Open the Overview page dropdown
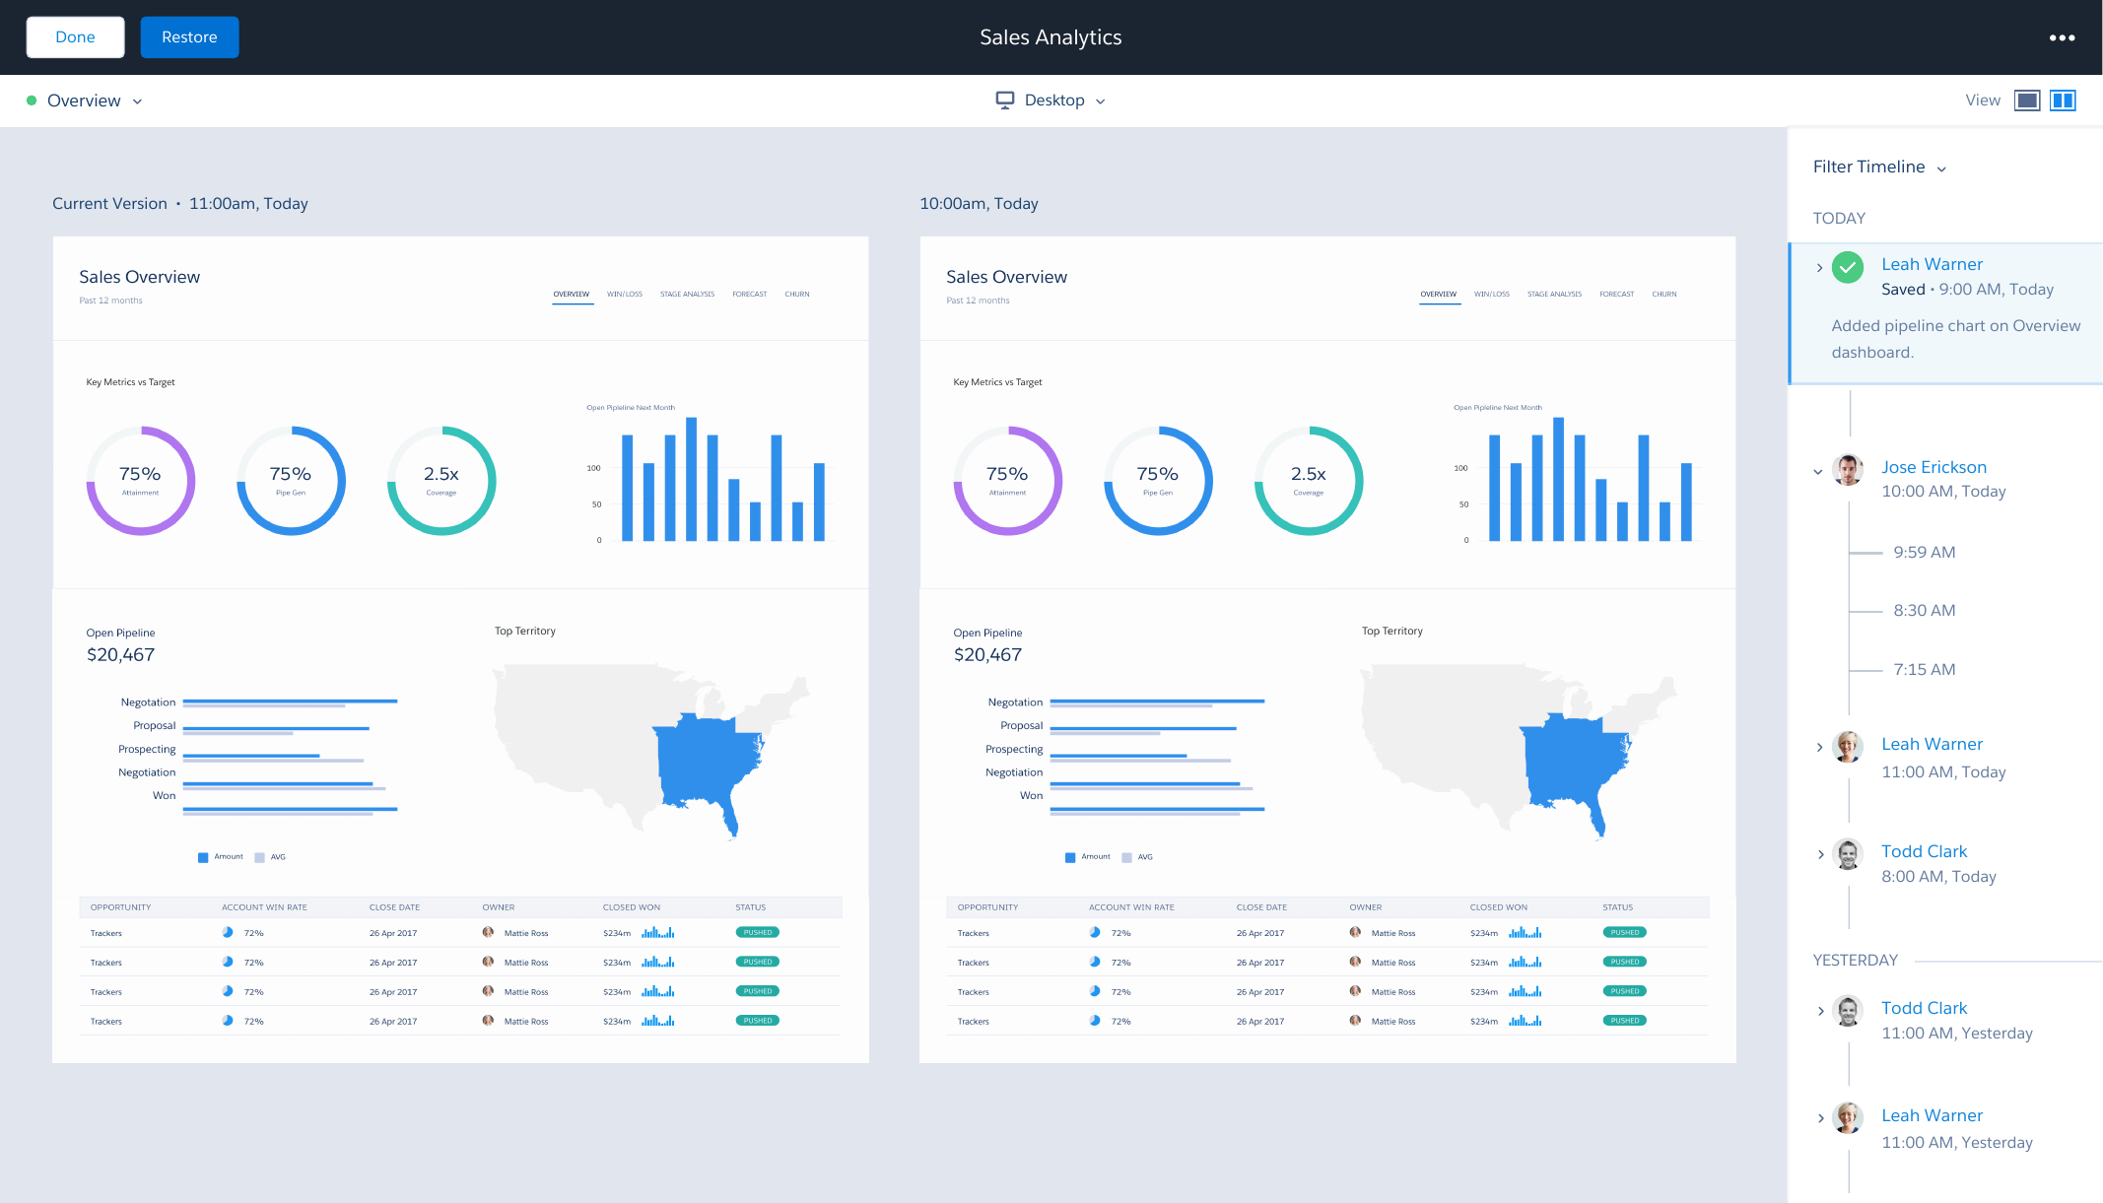Image resolution: width=2103 pixels, height=1203 pixels. click(95, 100)
